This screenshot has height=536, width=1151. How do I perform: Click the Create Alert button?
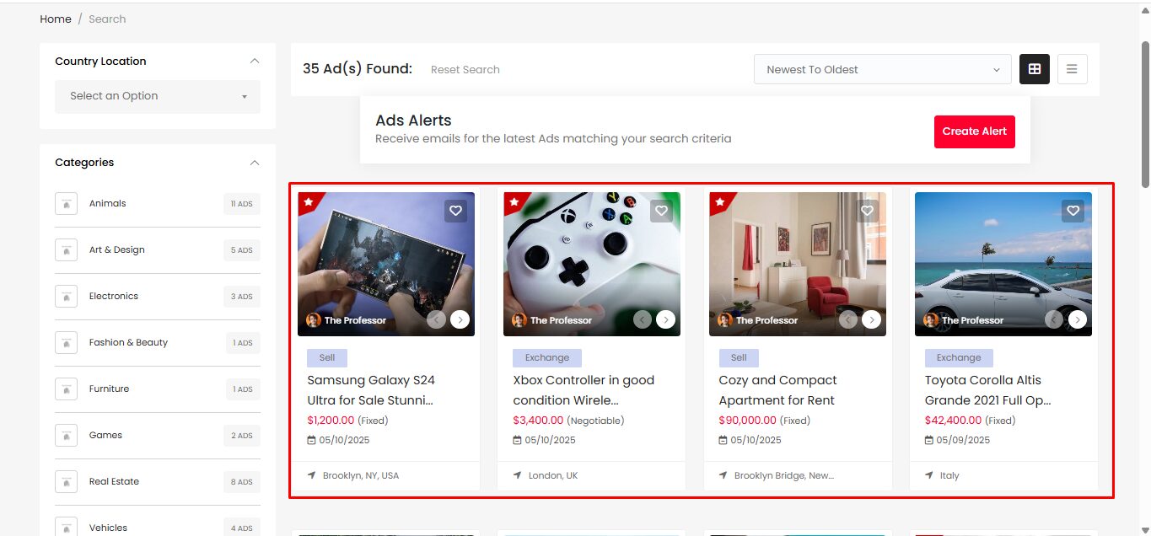coord(974,131)
